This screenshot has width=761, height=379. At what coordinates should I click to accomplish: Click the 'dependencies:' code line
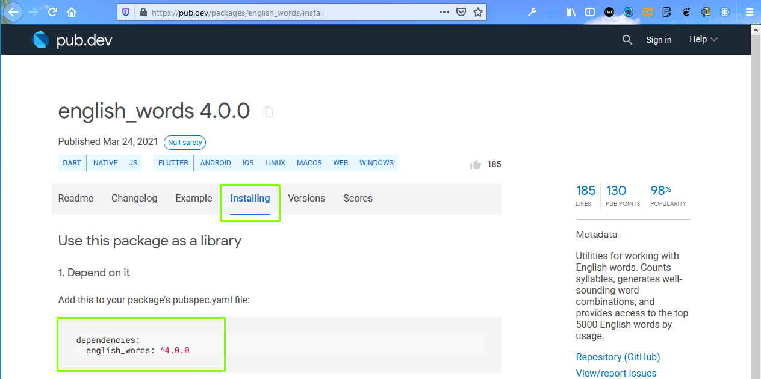click(x=108, y=340)
